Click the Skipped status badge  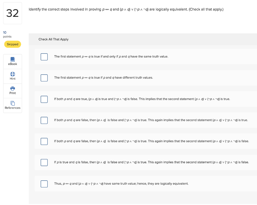tap(12, 44)
